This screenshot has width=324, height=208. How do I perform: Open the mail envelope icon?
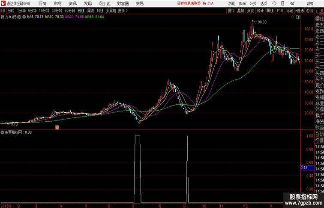[x=292, y=3]
